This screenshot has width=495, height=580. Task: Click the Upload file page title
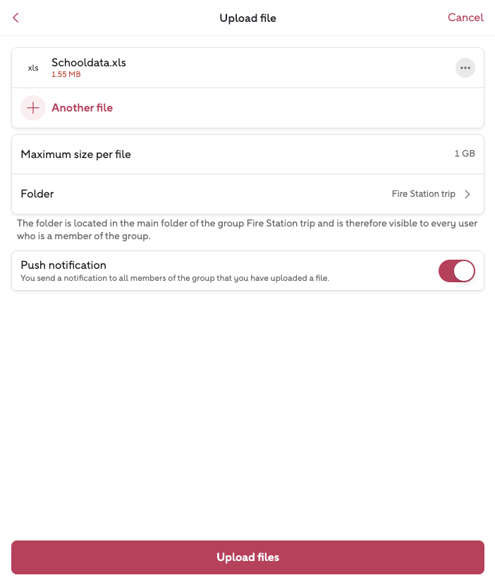click(248, 18)
